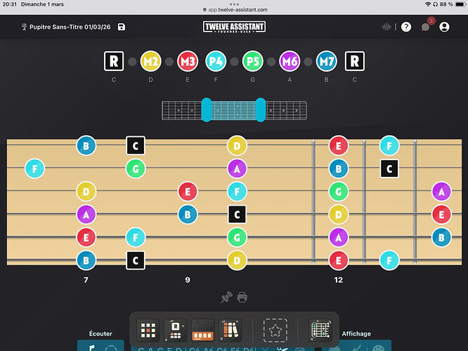Select the dashed star favorites slot
Screen dimensions: 468x351
[275, 330]
